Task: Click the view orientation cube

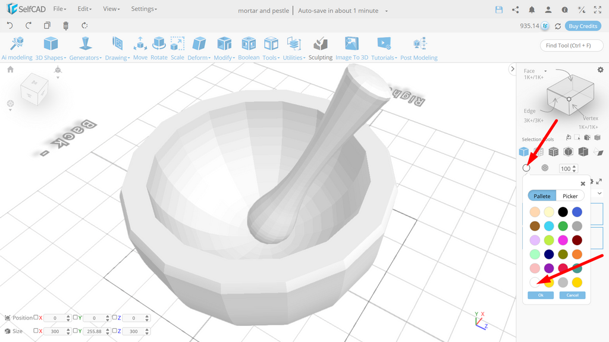Action: click(34, 89)
